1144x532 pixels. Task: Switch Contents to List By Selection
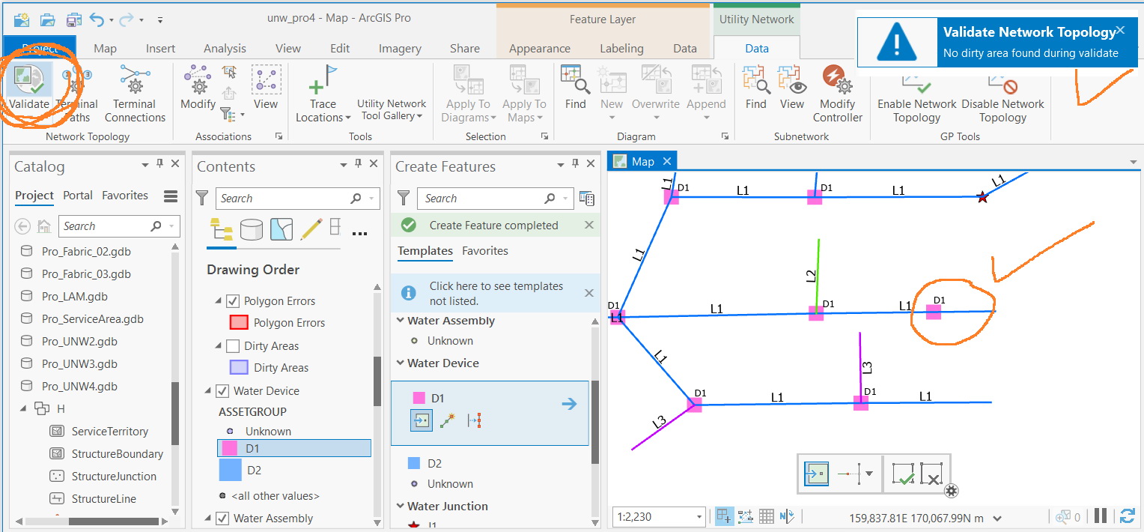(282, 229)
